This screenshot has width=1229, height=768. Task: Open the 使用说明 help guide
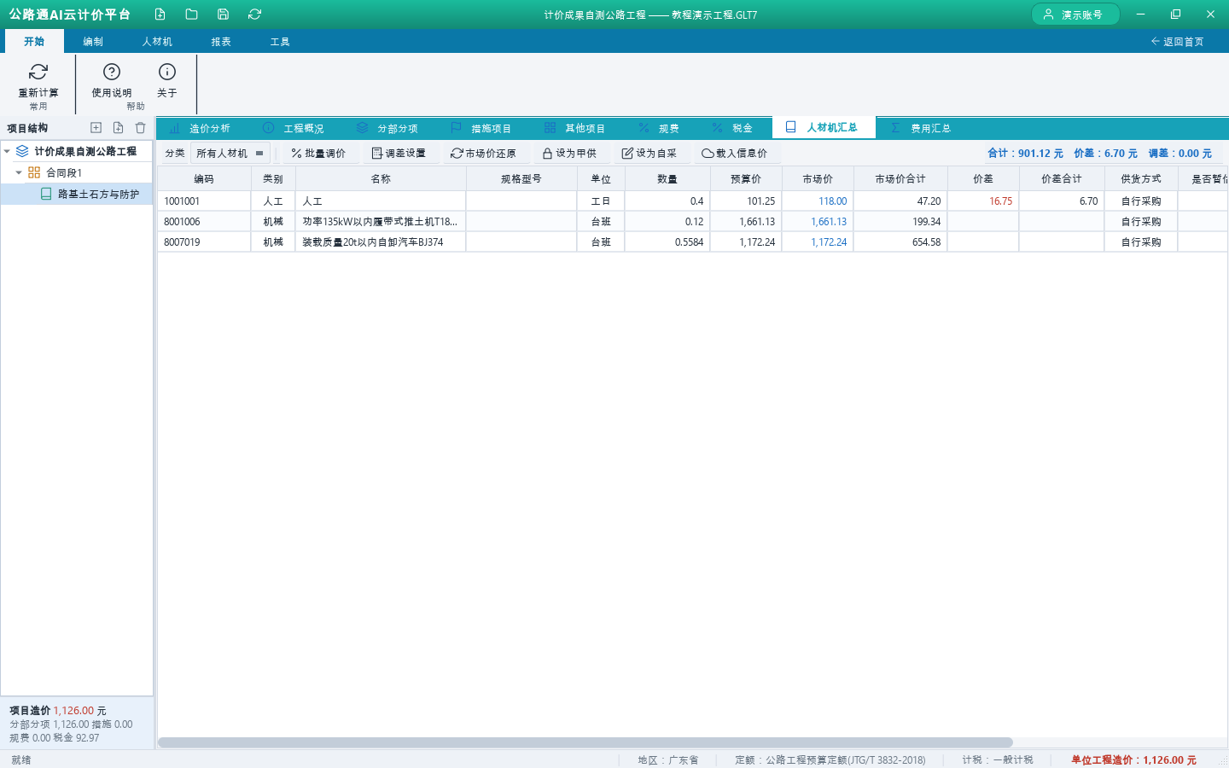pyautogui.click(x=112, y=80)
